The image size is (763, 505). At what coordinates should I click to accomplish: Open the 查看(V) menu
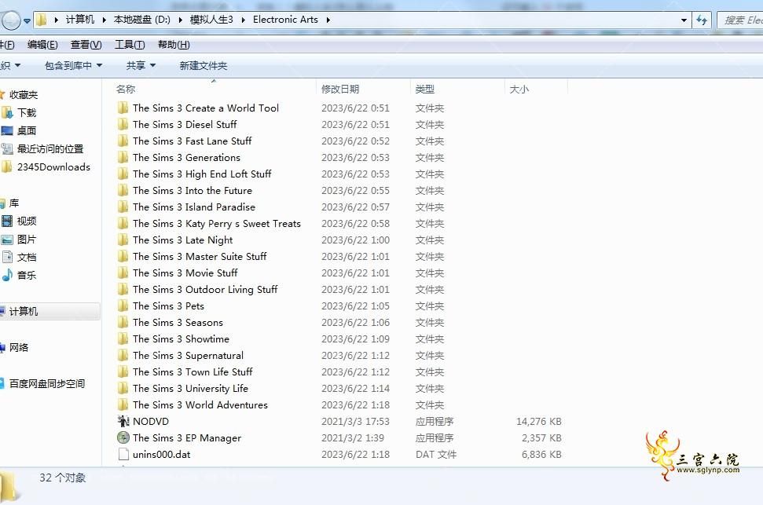click(x=86, y=45)
